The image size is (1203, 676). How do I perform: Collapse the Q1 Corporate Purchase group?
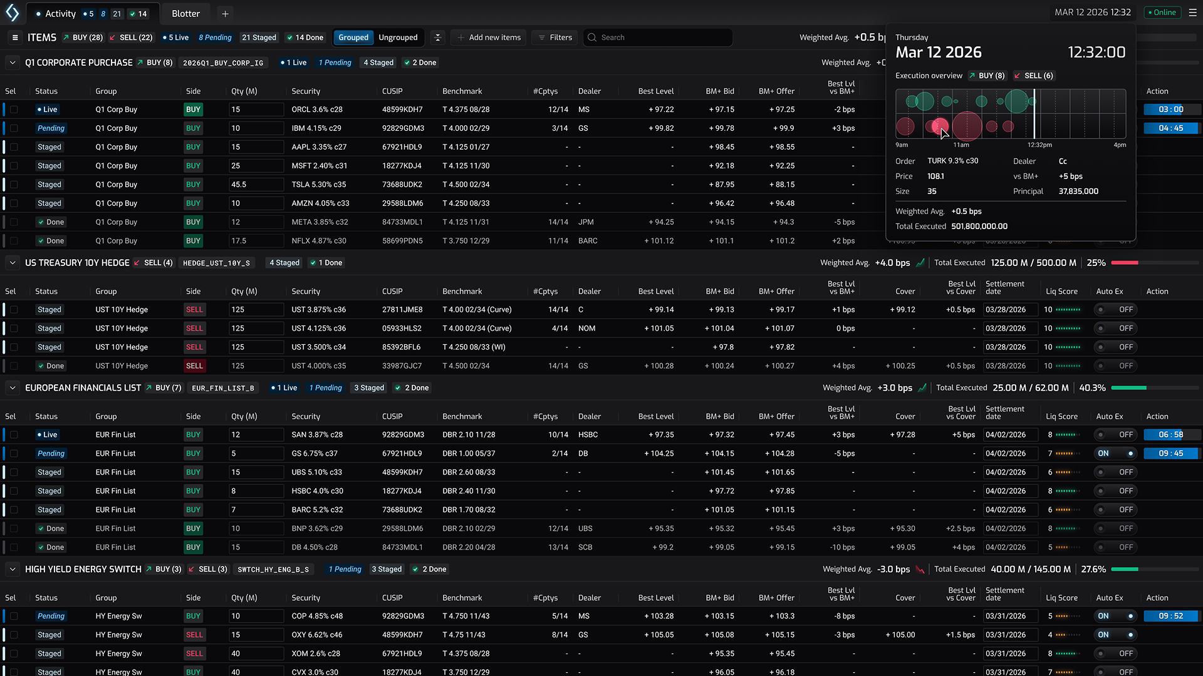12,63
